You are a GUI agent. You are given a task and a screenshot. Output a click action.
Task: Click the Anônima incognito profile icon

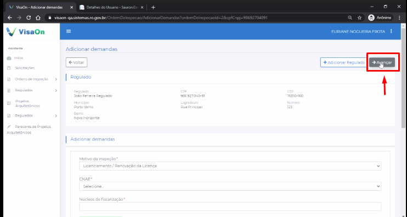[371, 17]
